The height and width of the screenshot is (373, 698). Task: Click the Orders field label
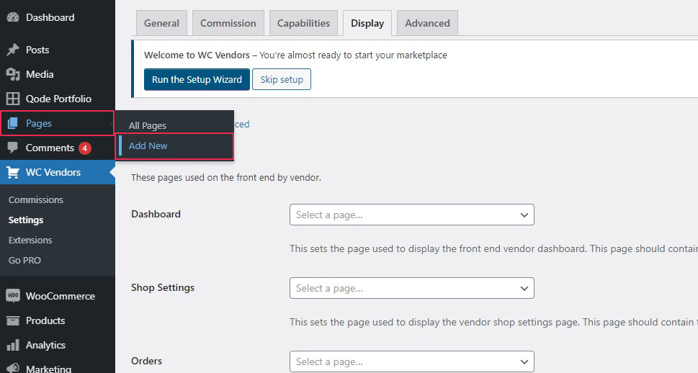[146, 361]
